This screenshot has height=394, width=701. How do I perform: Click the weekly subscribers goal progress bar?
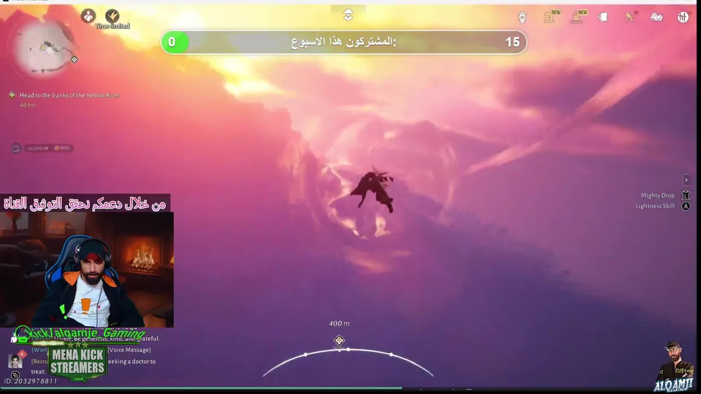click(344, 42)
